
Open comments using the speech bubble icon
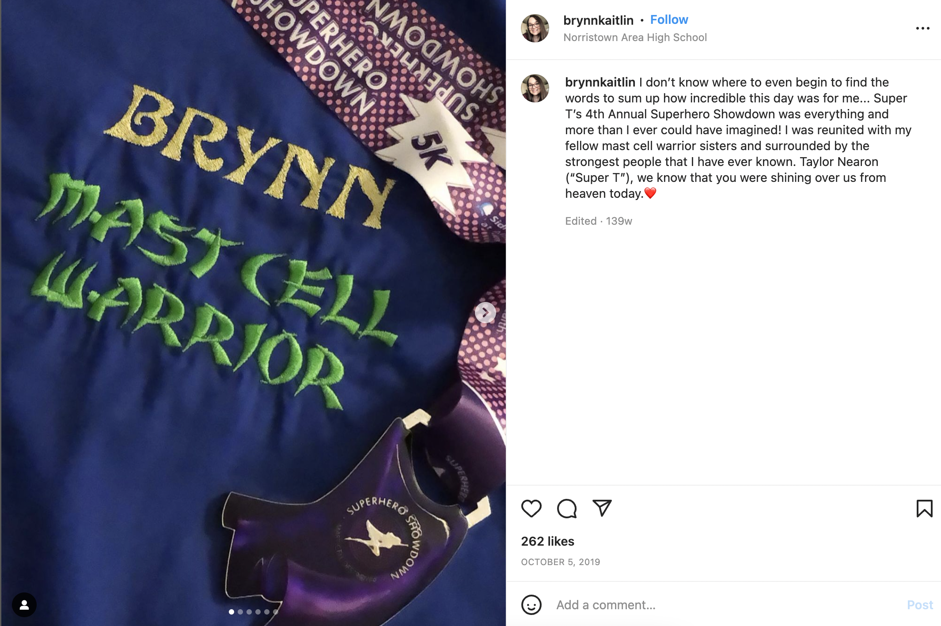coord(567,509)
